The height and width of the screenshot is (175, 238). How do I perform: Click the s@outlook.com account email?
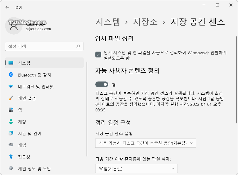coord(38,29)
